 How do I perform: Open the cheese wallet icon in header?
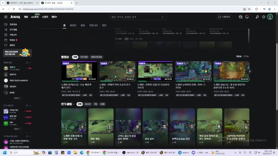tap(241, 17)
